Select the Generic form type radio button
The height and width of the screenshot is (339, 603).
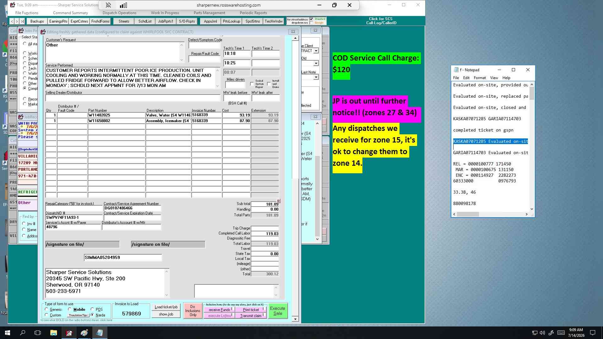[x=46, y=309]
